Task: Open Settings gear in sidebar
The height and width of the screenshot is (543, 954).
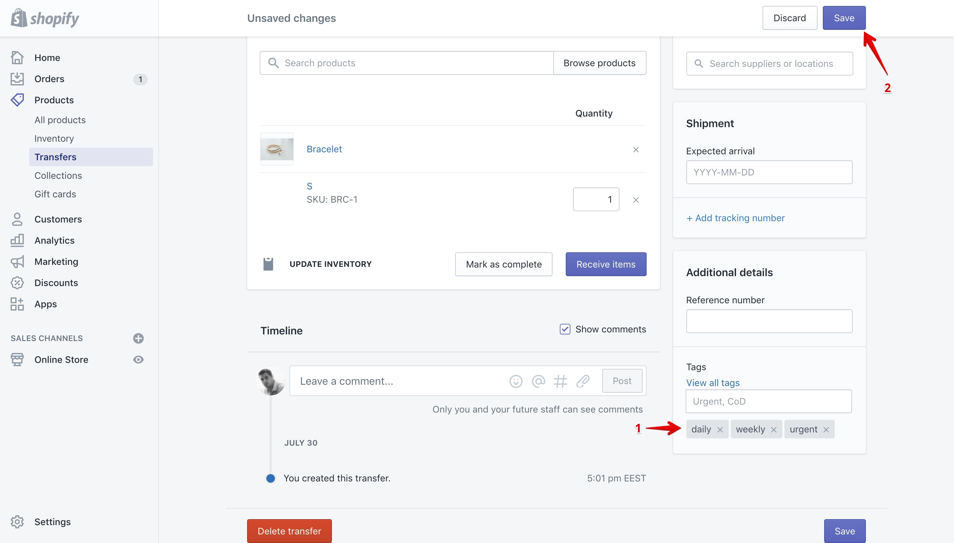Action: click(17, 522)
